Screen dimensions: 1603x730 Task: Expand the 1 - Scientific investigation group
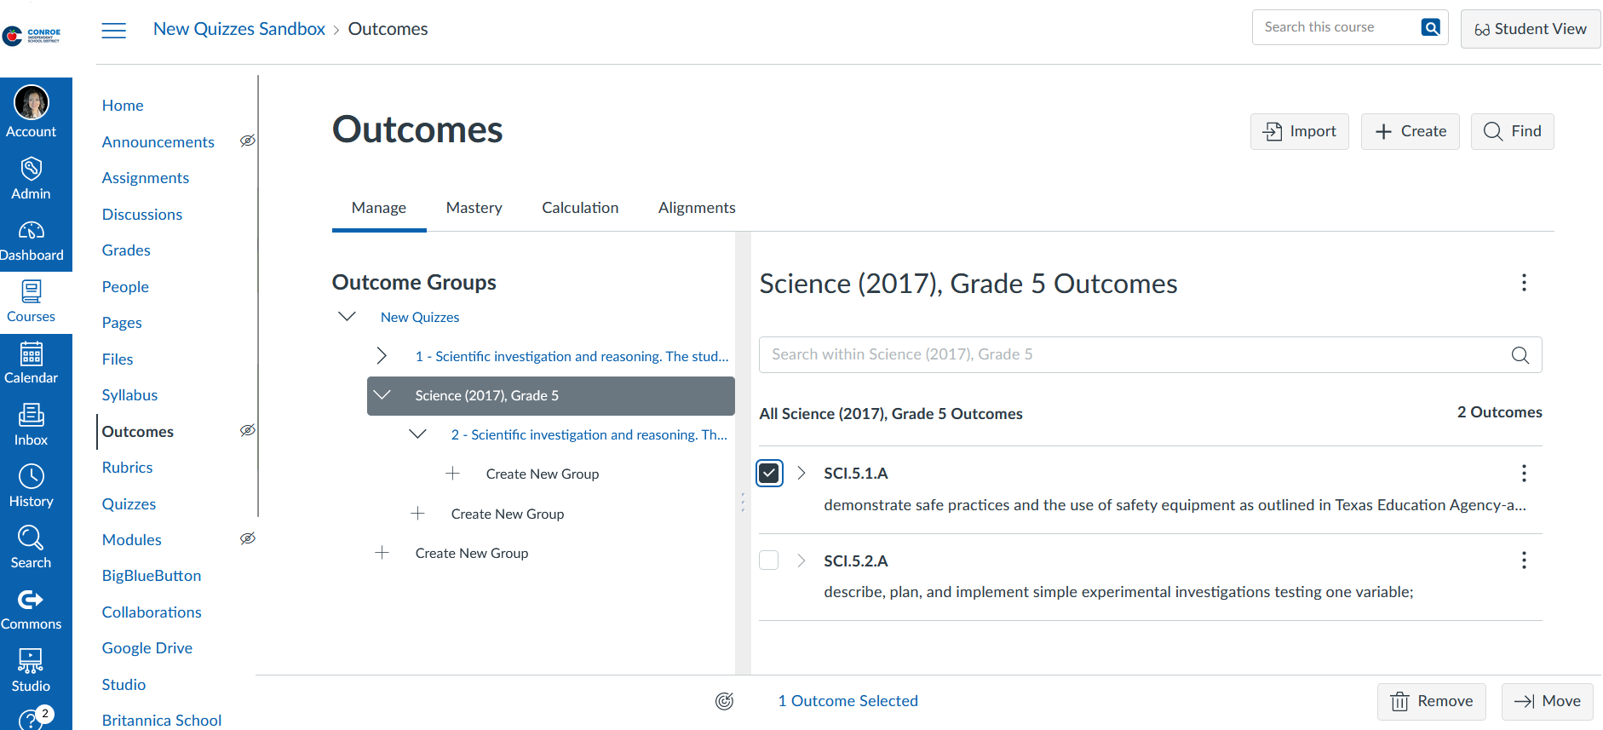pyautogui.click(x=382, y=356)
